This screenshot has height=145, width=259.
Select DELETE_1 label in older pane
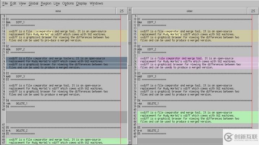153,103
